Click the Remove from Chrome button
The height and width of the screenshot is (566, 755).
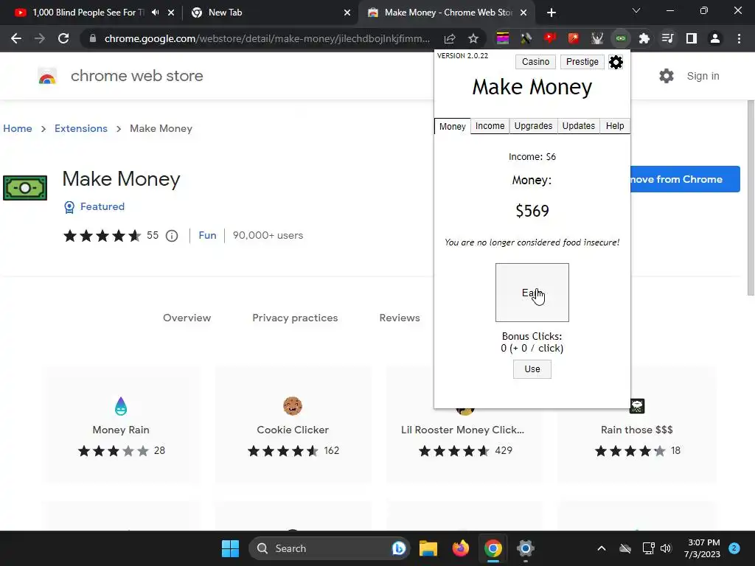685,179
